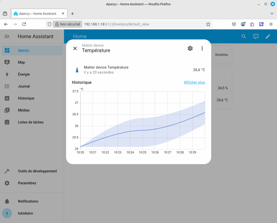Image resolution: width=277 pixels, height=223 pixels.
Task: Close the Aperçu – Home Assistant tab
Action: (x=63, y=13)
